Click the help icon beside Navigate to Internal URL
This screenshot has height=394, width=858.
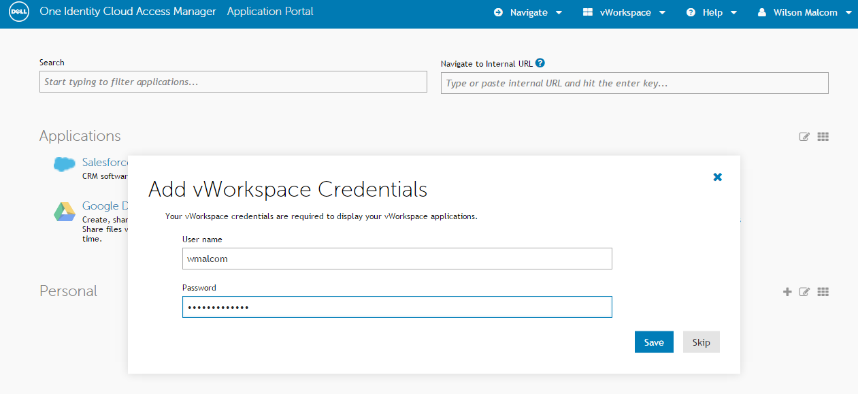coord(540,63)
